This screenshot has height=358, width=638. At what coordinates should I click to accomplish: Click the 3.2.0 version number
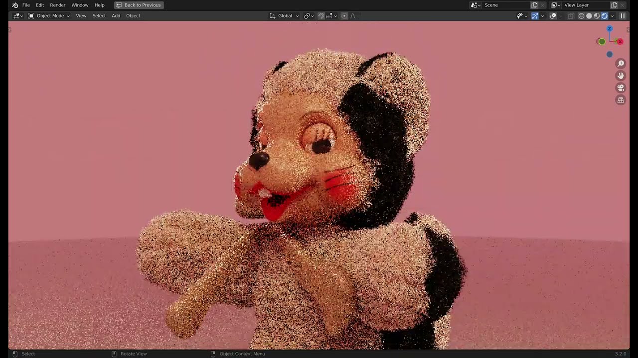(x=620, y=354)
